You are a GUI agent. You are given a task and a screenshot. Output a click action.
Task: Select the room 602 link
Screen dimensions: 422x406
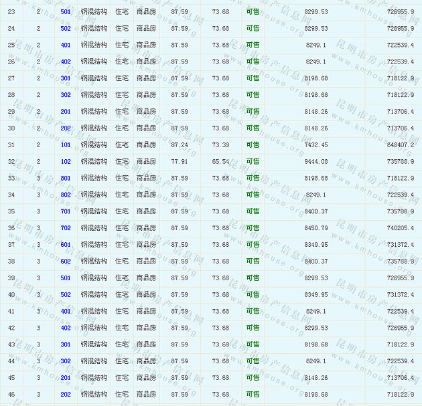[65, 262]
